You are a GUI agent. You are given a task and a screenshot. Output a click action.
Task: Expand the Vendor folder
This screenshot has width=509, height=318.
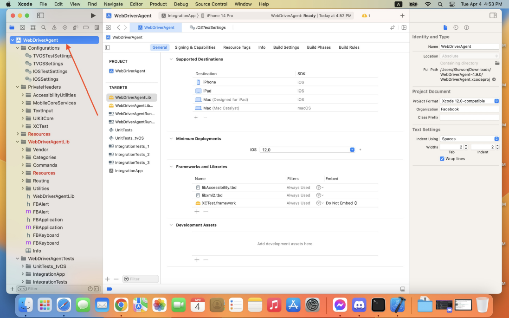(x=23, y=150)
